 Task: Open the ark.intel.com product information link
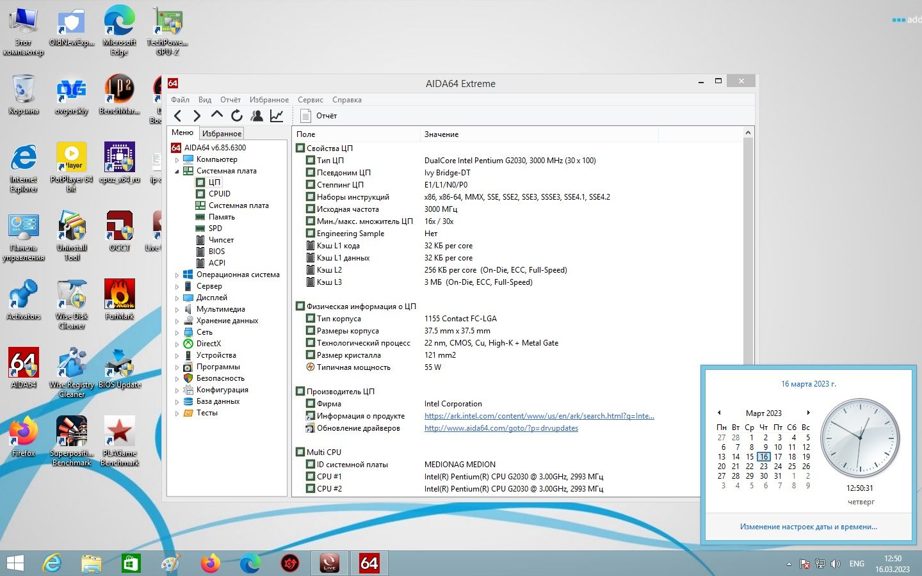tap(539, 416)
